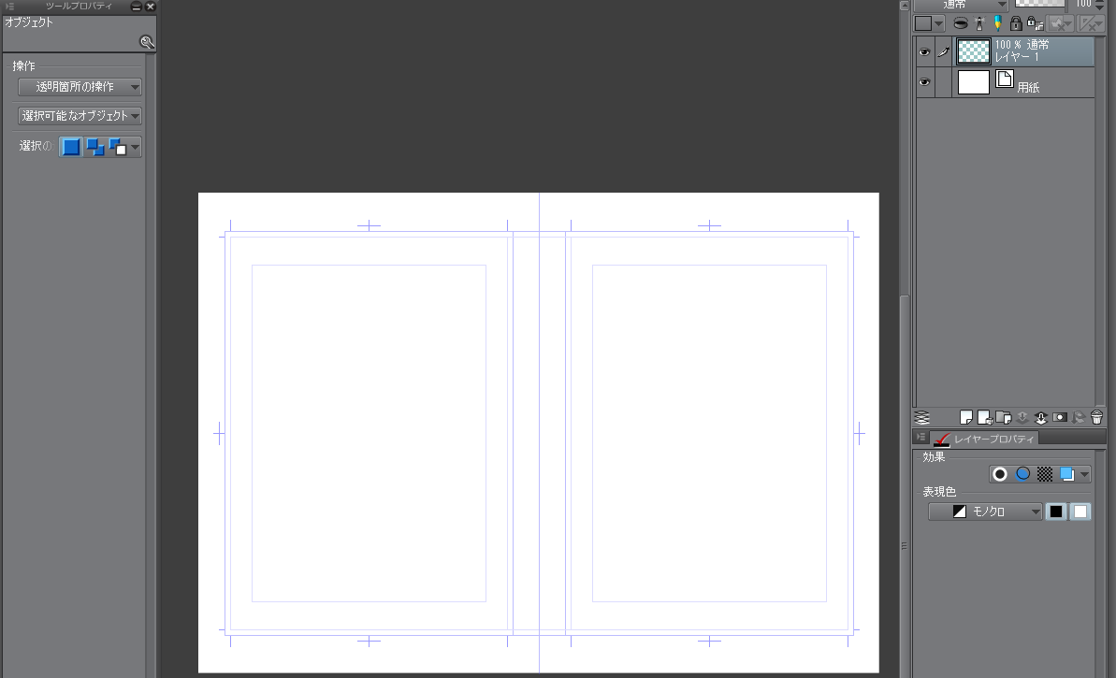The width and height of the screenshot is (1116, 678).
Task: Open the tool property sub tool detail wrench
Action: click(x=147, y=42)
